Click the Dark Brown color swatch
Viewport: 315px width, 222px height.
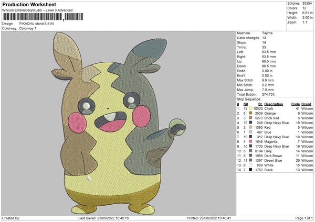coord(250,156)
